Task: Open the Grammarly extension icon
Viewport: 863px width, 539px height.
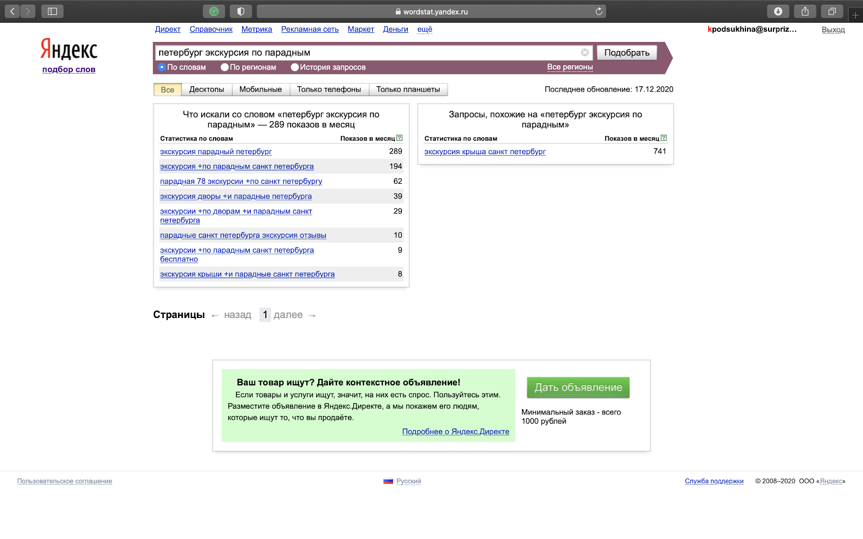Action: coord(214,11)
